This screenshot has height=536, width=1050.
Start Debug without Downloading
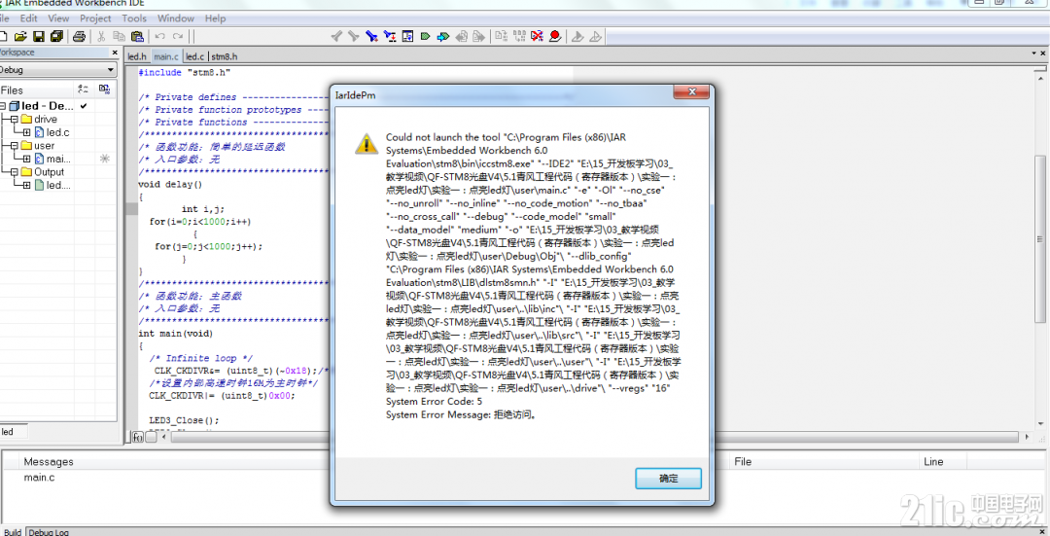pos(595,36)
